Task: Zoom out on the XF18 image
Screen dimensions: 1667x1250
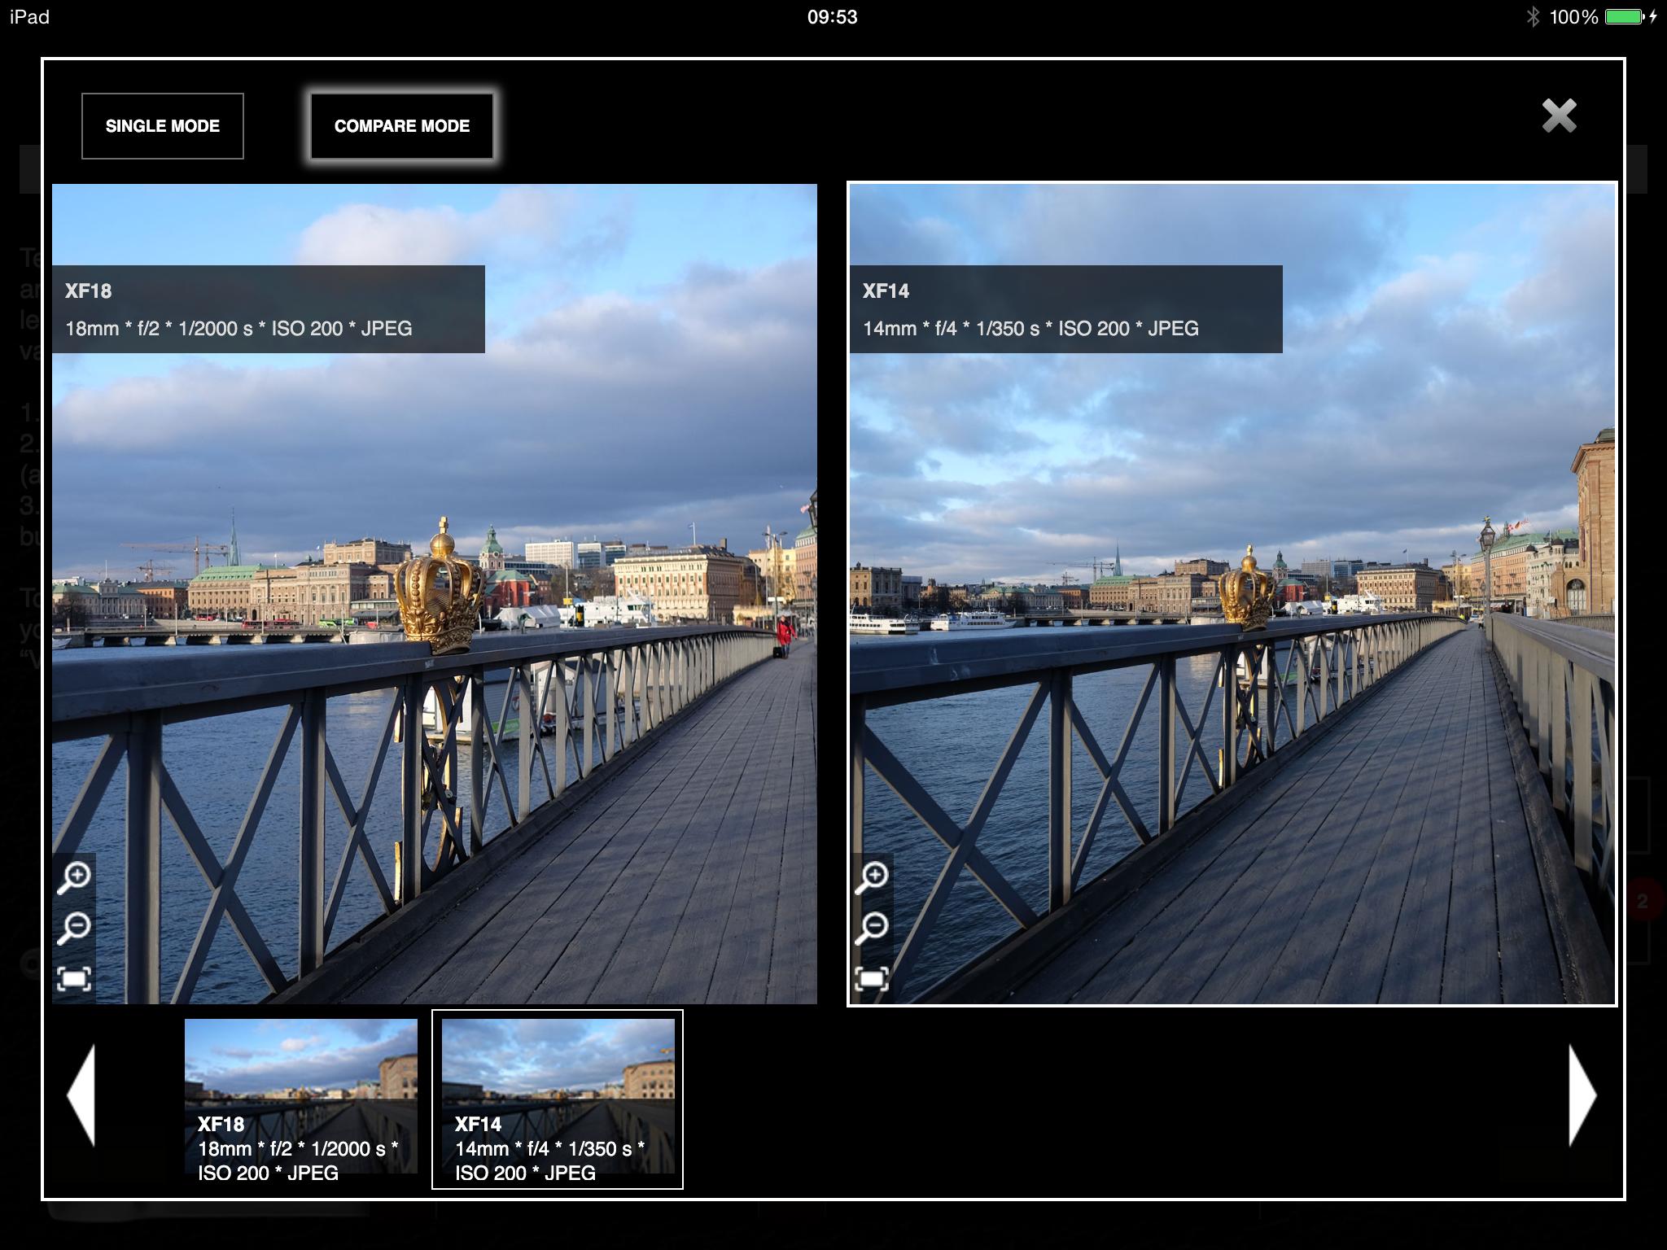Action: (x=74, y=929)
